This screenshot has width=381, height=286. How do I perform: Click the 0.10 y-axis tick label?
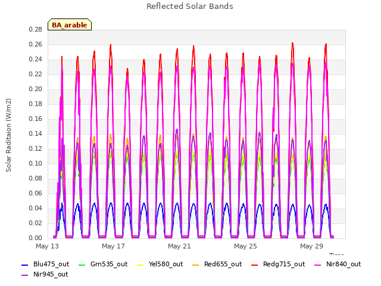[36, 164]
